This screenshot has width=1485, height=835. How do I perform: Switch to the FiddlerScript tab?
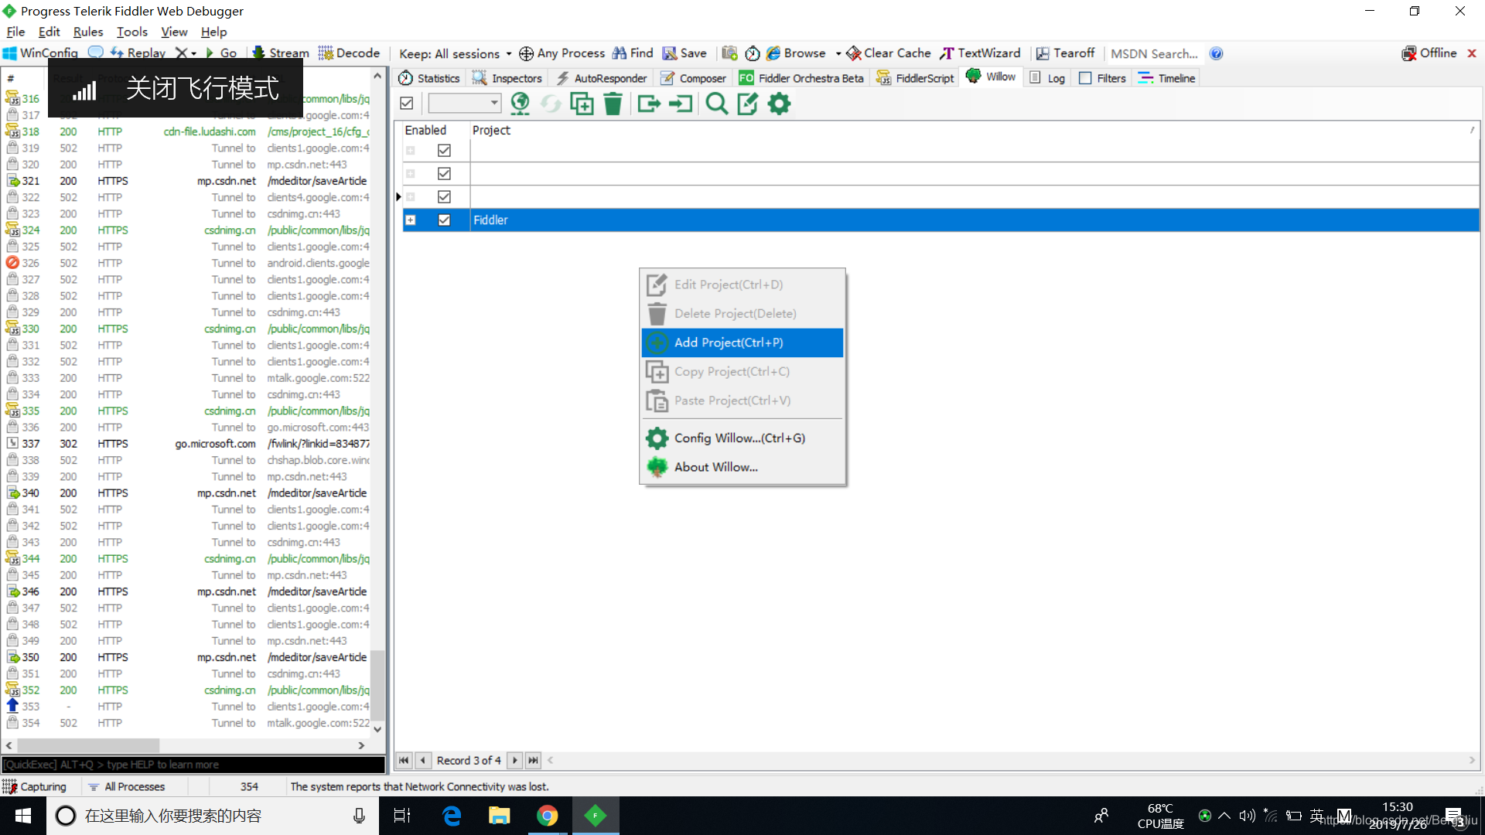tap(916, 78)
